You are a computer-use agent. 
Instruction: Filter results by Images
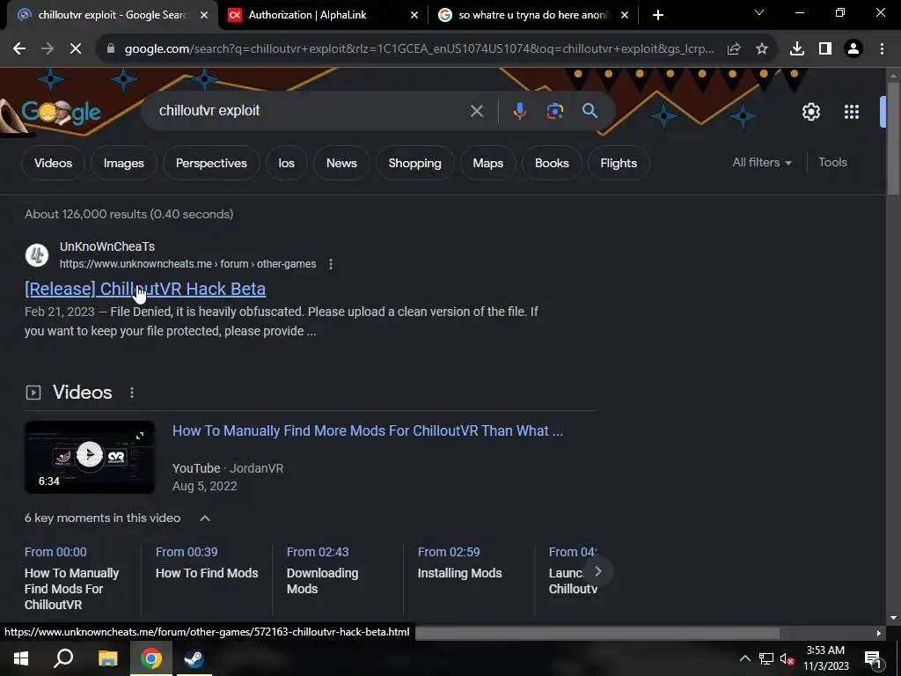tap(123, 163)
